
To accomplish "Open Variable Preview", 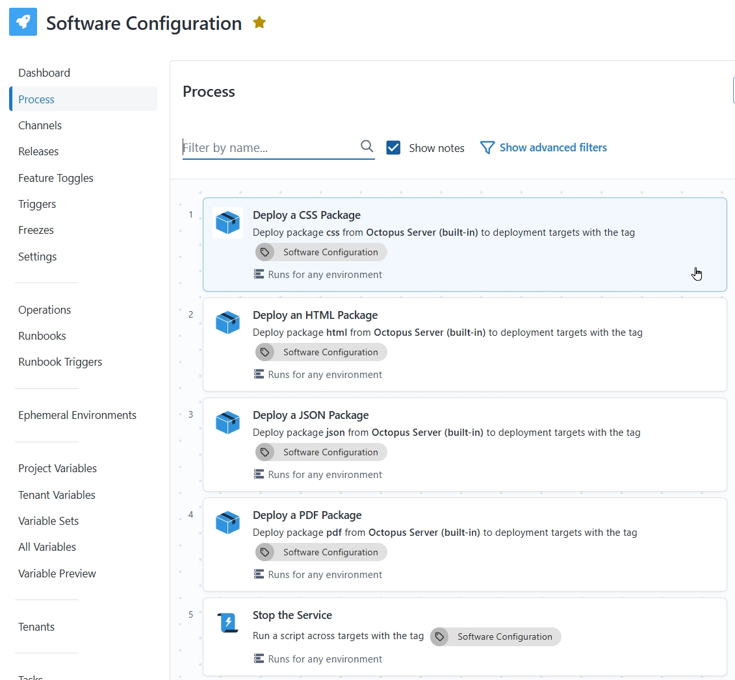I will click(57, 573).
